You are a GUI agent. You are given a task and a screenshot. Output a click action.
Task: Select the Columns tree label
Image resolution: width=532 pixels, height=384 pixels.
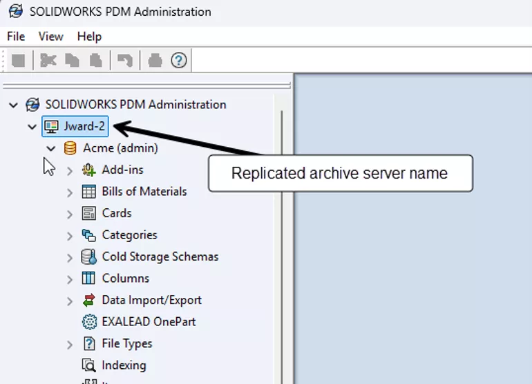[125, 279]
